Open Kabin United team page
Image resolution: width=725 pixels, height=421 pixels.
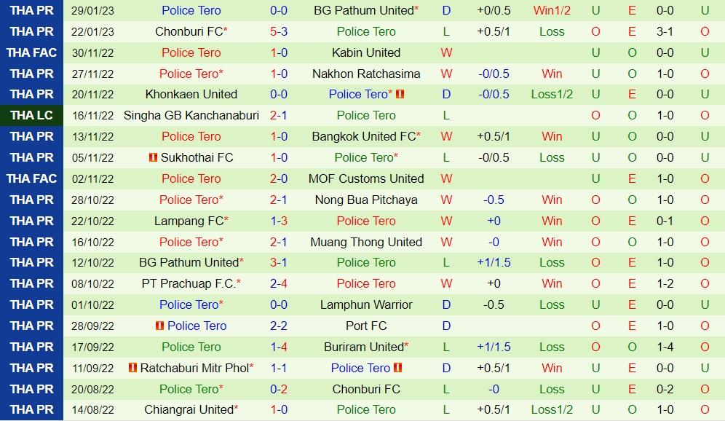tap(366, 52)
